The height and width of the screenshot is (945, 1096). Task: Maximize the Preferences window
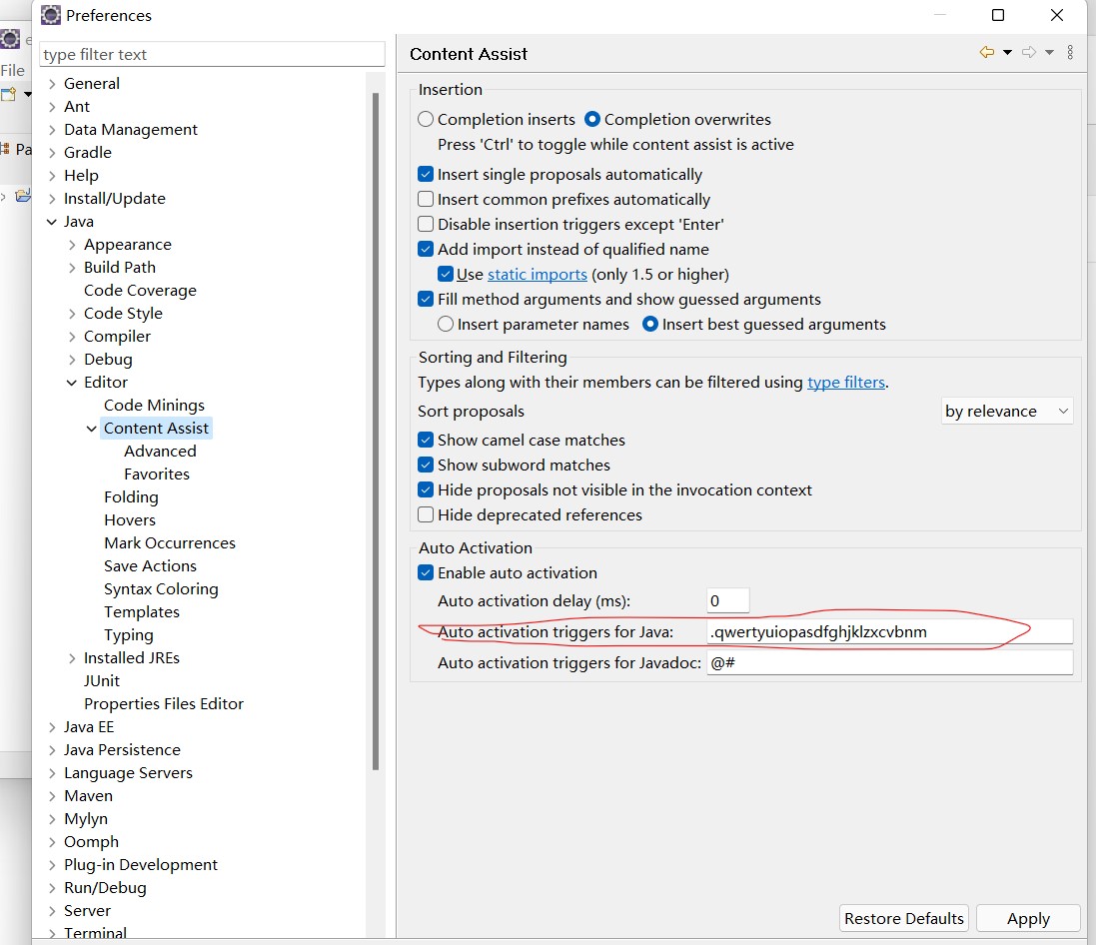(x=998, y=15)
